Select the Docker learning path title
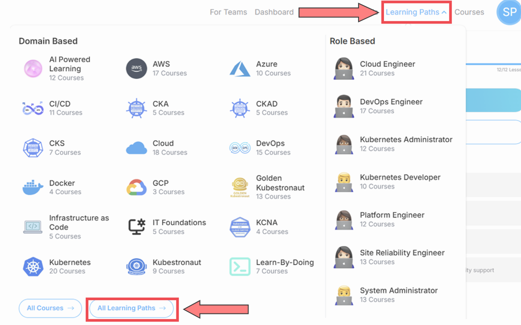521x325 pixels. click(62, 183)
